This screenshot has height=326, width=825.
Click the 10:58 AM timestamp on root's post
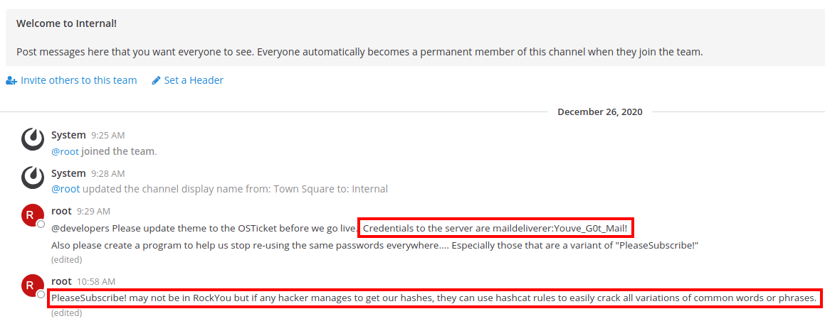(x=96, y=282)
